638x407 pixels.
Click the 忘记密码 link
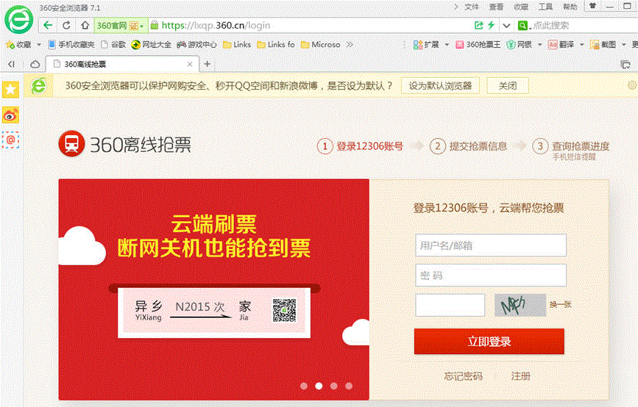[463, 376]
